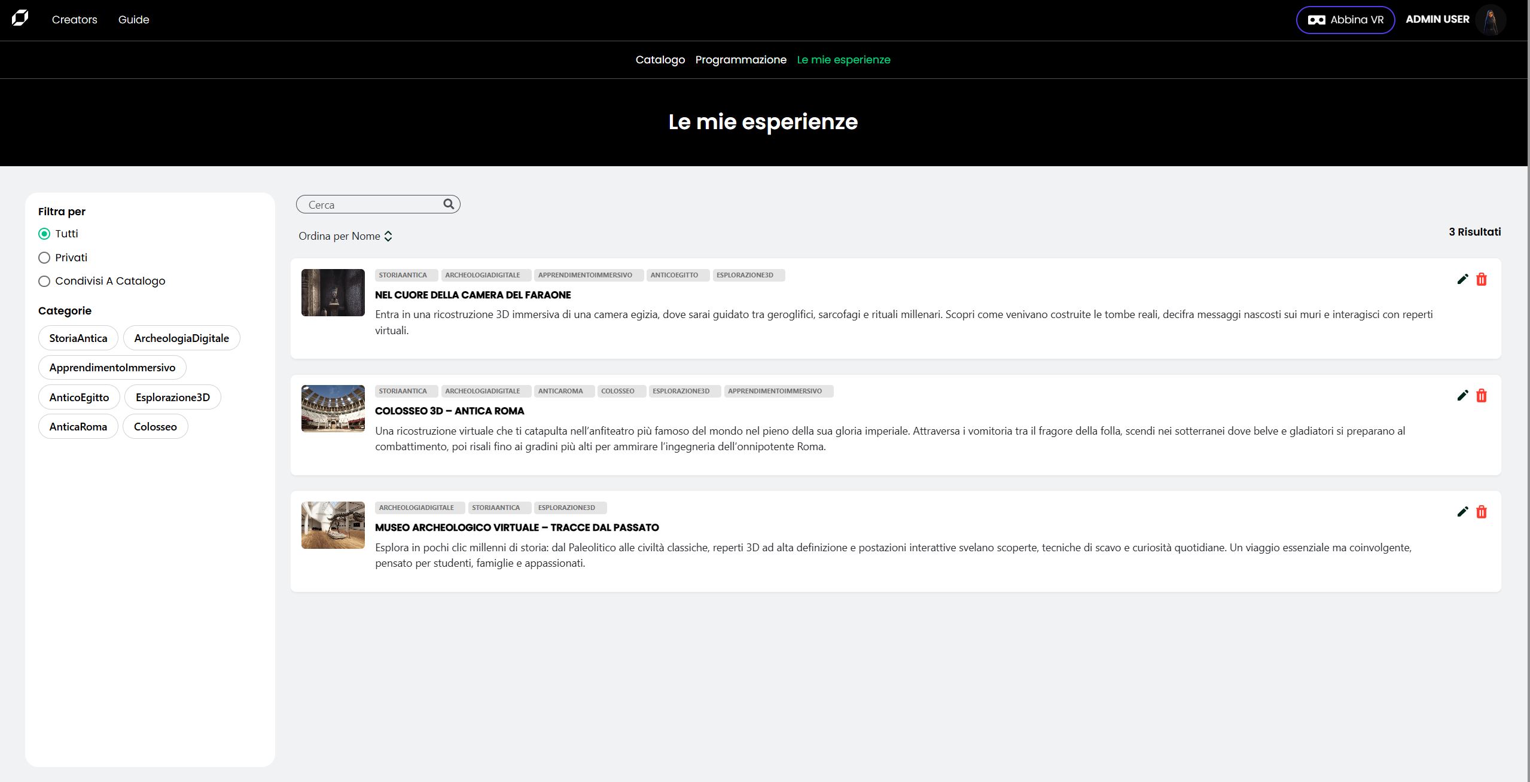Open "Colosseo 3D – Antica Roma" title link

pyautogui.click(x=449, y=411)
